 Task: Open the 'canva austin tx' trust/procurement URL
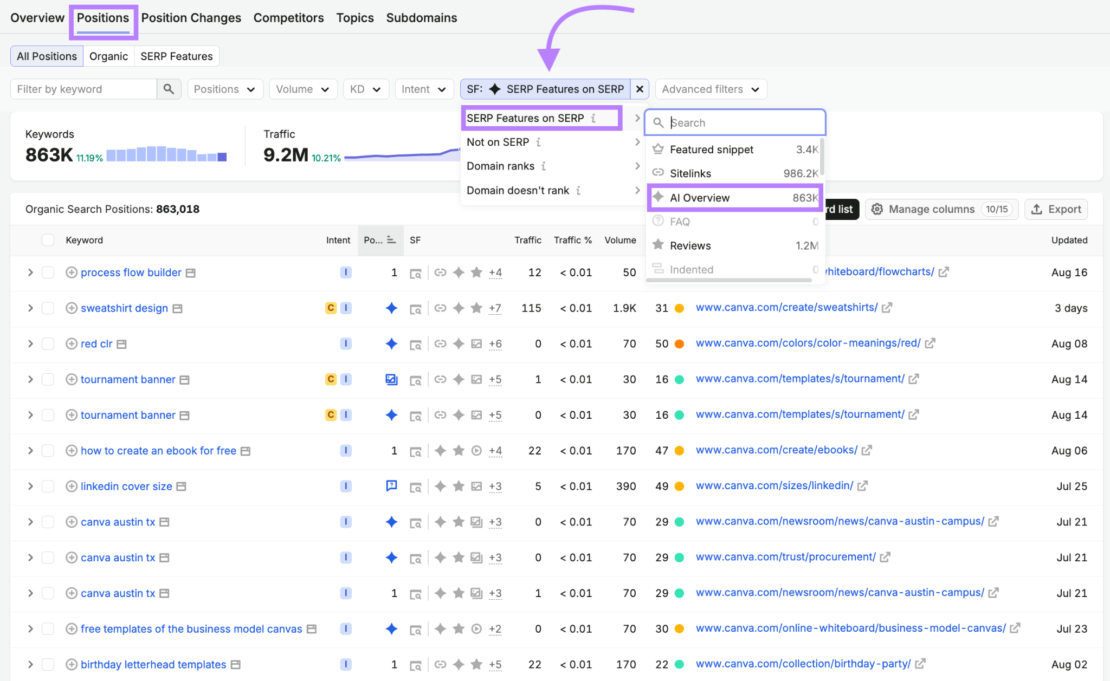click(x=785, y=557)
